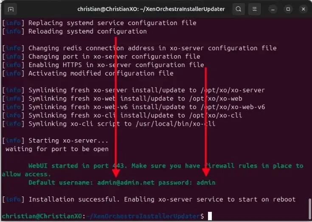Click 'password: admin' text

[187, 183]
